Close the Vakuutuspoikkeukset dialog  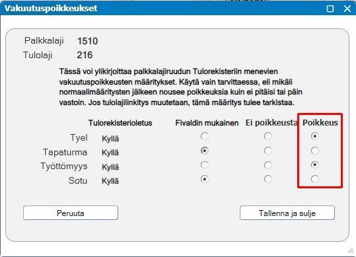click(x=347, y=9)
